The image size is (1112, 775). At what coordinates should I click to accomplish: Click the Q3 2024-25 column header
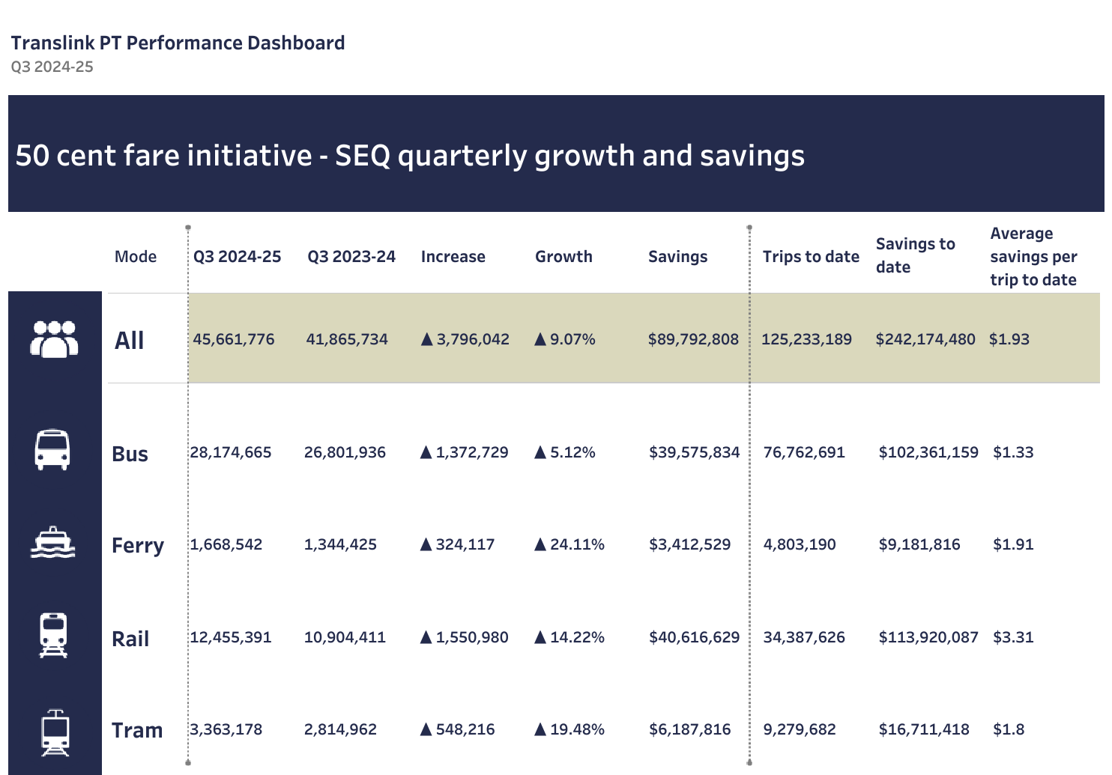point(238,257)
